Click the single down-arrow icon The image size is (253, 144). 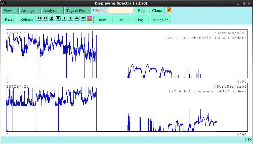[x=83, y=18]
